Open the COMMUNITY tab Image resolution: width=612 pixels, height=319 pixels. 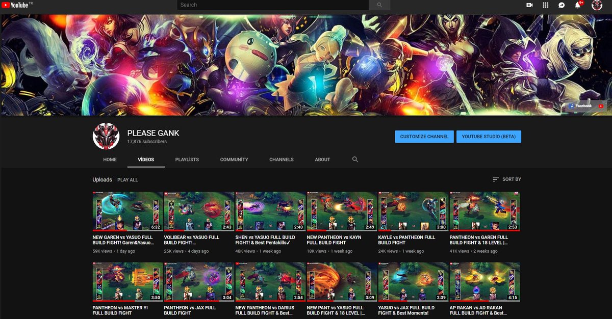(234, 159)
